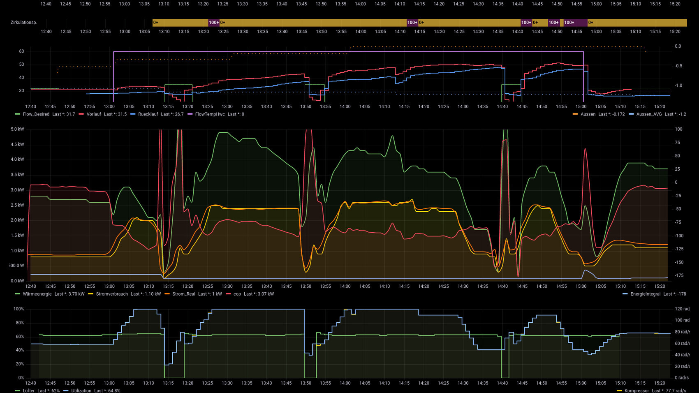The height and width of the screenshot is (393, 699).
Task: Click the last 0+ segment after 15:00
Action: click(637, 23)
